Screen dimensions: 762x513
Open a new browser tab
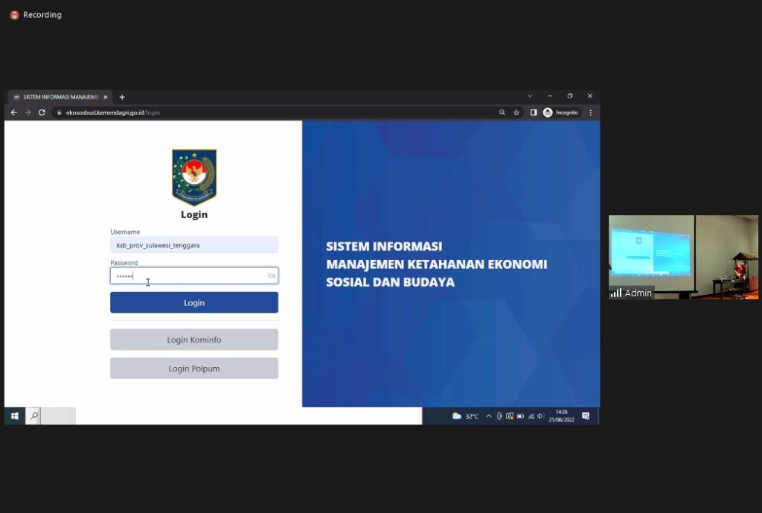[122, 97]
